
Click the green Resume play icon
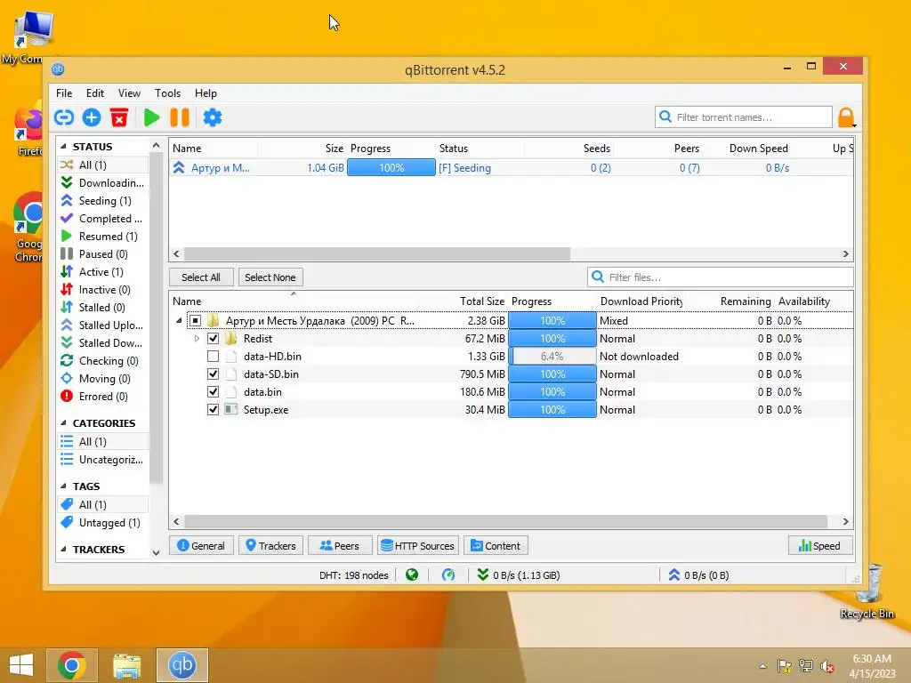(151, 117)
